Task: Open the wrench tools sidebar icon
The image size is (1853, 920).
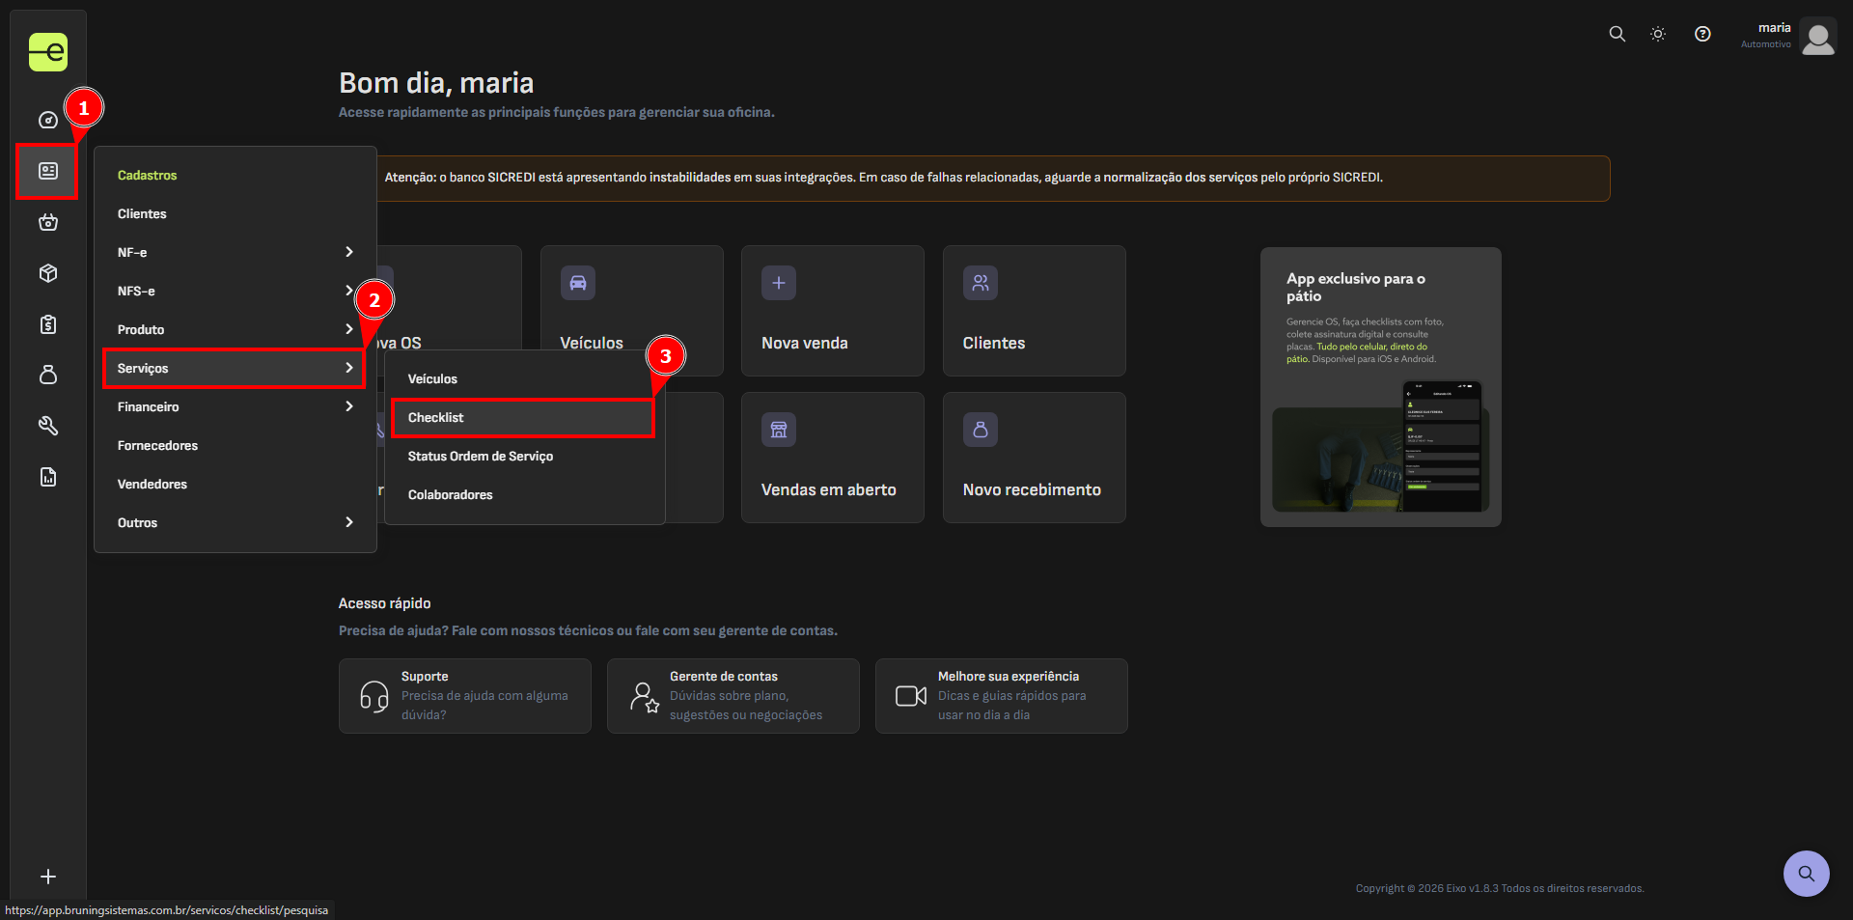Action: point(48,426)
